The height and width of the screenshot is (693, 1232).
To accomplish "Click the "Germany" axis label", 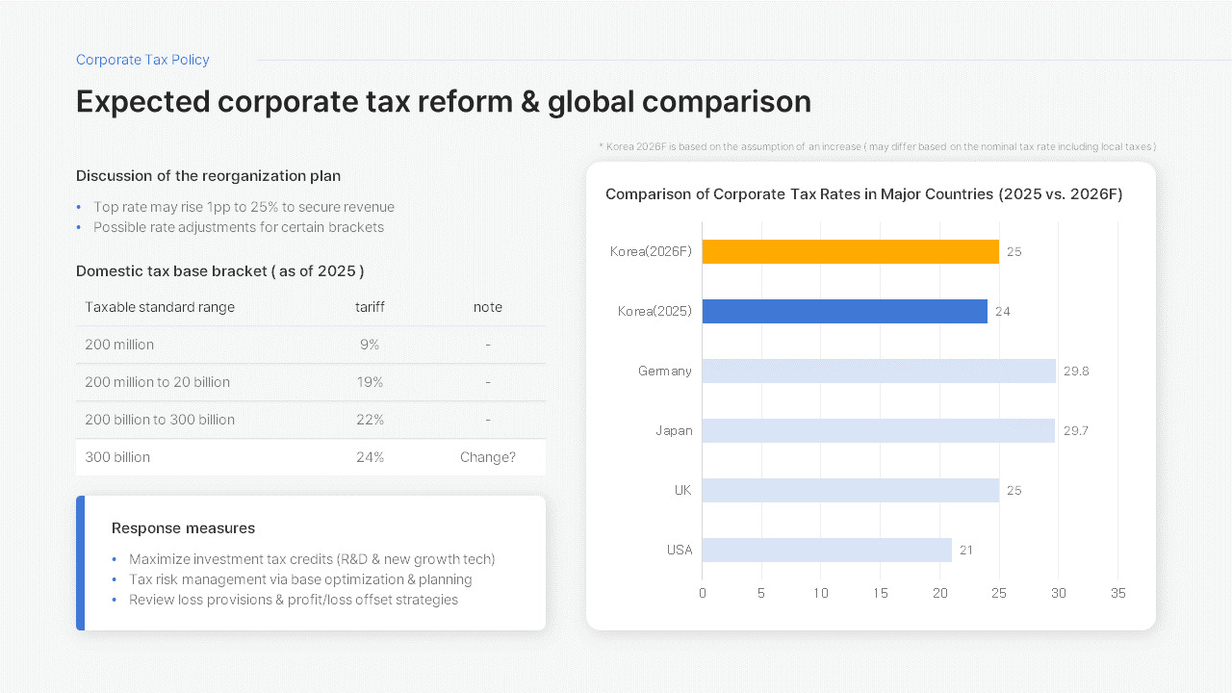I will coord(665,371).
